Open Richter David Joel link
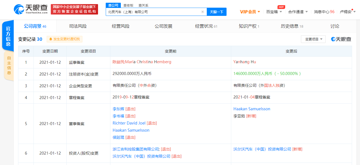The width and height of the screenshot is (360, 165). pos(129,123)
